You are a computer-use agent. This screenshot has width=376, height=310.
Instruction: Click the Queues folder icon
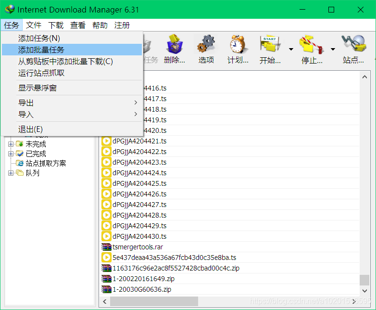point(20,173)
